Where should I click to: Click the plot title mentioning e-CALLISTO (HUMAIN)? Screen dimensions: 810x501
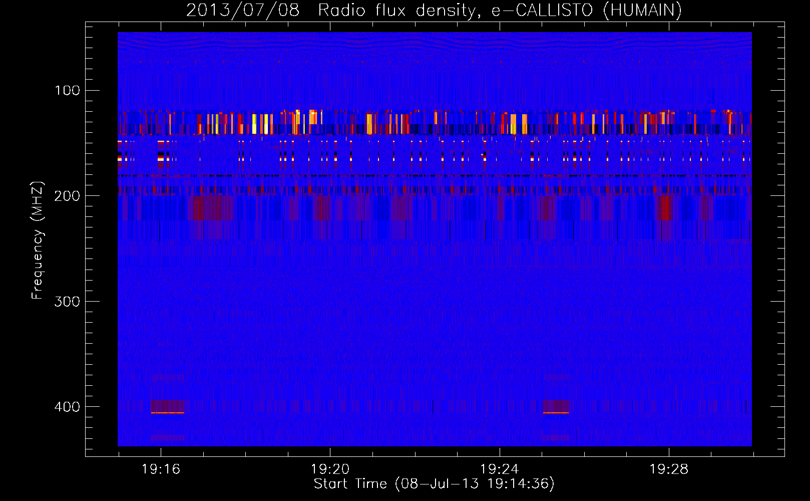(x=434, y=10)
